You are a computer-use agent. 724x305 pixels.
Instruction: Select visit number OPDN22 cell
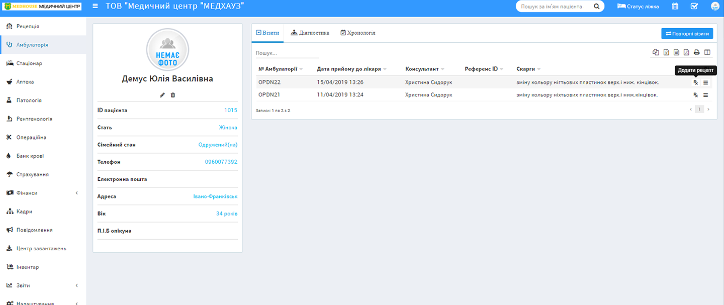coord(269,82)
